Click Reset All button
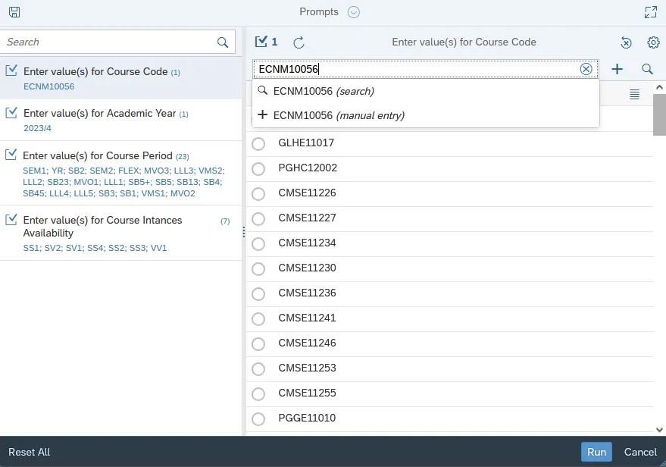Viewport: 666px width, 467px height. click(29, 452)
